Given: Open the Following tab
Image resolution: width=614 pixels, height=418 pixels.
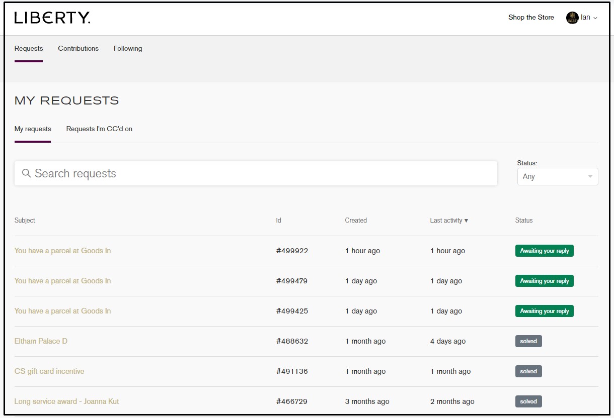Looking at the screenshot, I should [128, 49].
